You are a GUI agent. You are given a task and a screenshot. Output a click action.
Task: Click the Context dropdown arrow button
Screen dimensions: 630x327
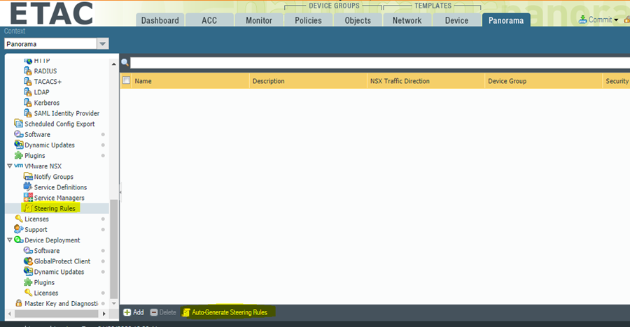[103, 44]
